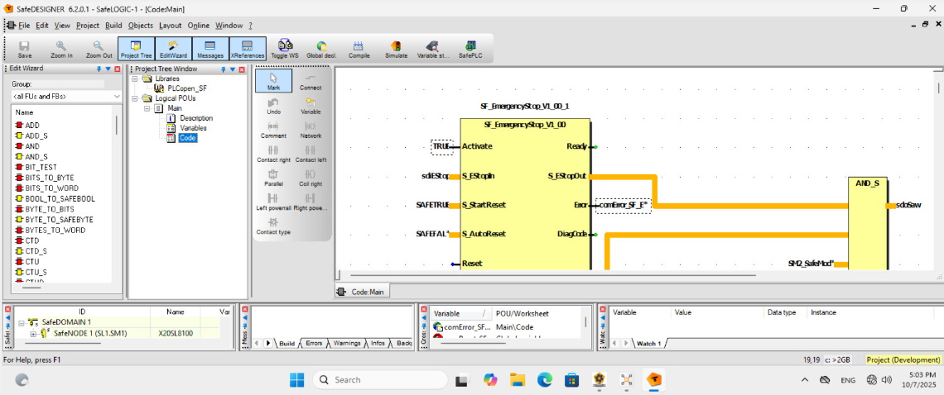This screenshot has width=944, height=395.
Task: Click the Save toolbar icon
Action: [x=25, y=49]
